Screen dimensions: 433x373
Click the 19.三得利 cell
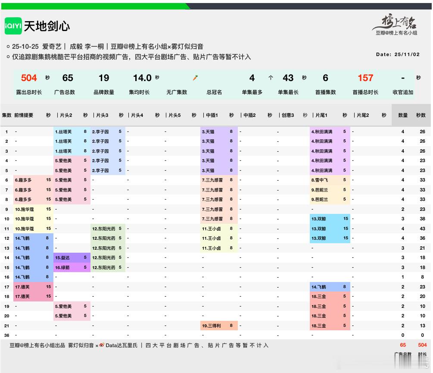pyautogui.click(x=219, y=326)
